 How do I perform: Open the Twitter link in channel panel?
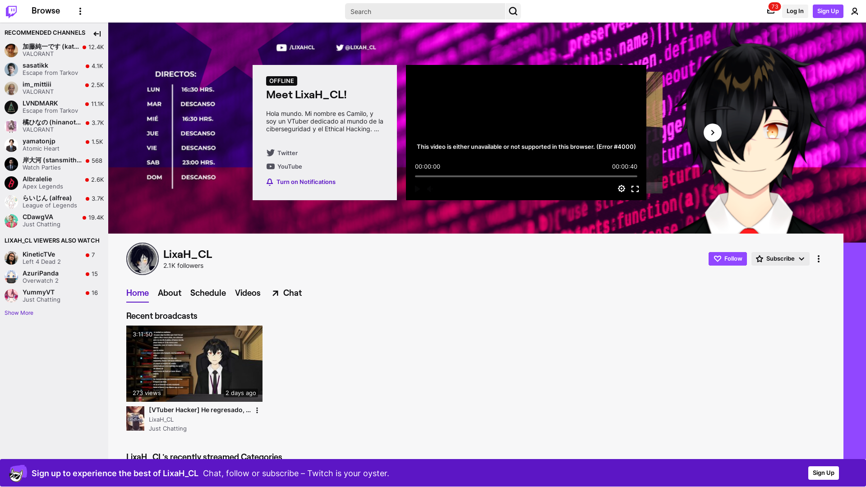click(282, 153)
